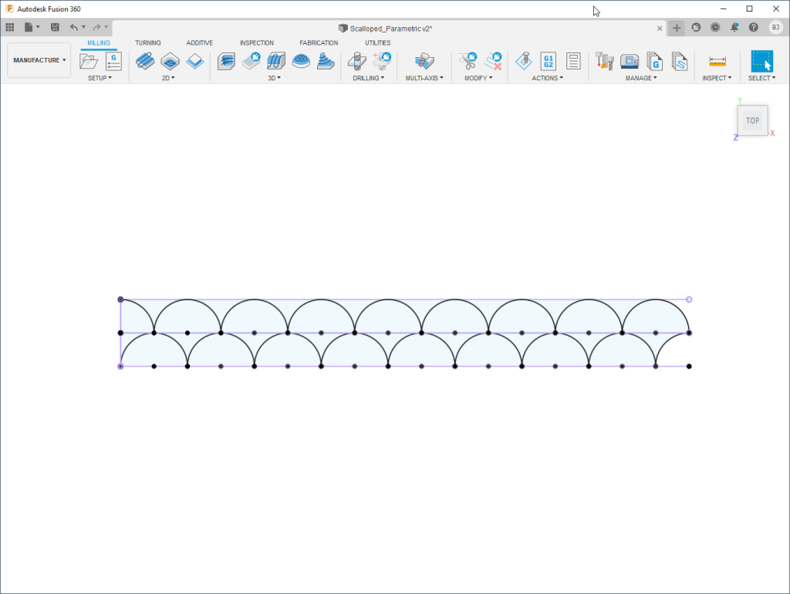790x594 pixels.
Task: Choose the 2D Pocket milling icon
Action: point(170,61)
